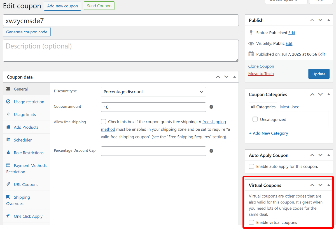
Task: Tick the Enable virtual coupons checkbox
Action: click(x=251, y=222)
